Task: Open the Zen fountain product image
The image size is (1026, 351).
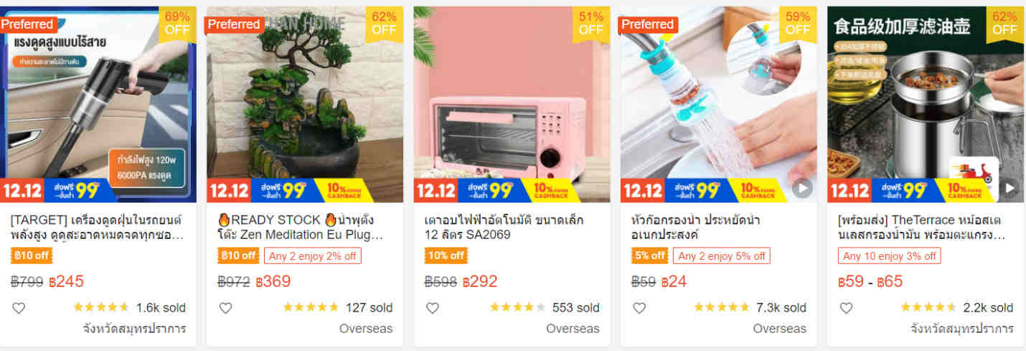Action: pos(305,104)
